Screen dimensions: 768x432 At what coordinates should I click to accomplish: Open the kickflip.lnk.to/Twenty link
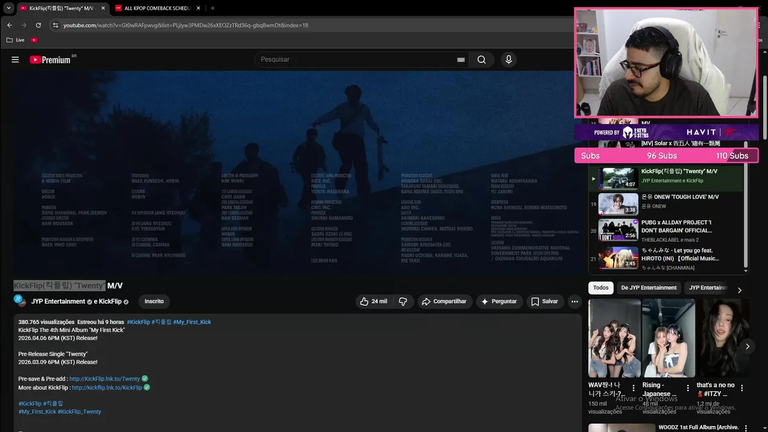click(104, 379)
